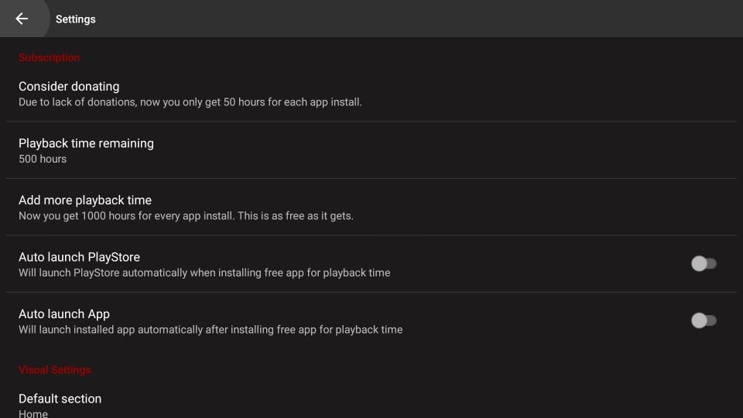The image size is (743, 418).
Task: Click the Default section title text
Action: click(x=60, y=399)
